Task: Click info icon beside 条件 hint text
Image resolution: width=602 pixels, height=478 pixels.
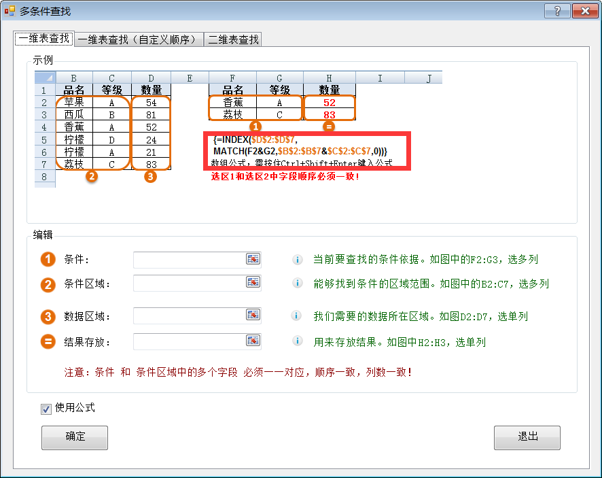Action: (x=297, y=260)
